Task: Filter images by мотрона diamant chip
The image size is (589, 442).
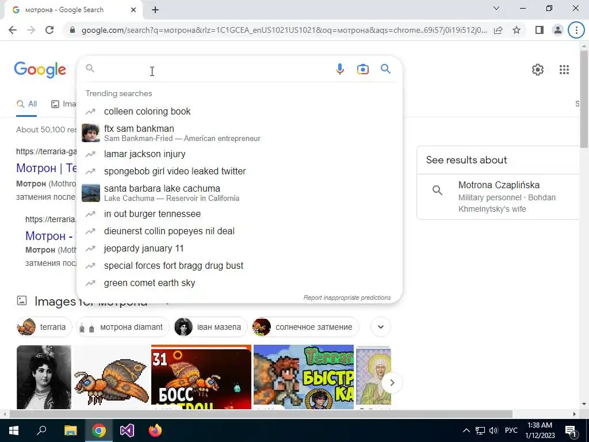Action: [x=123, y=327]
